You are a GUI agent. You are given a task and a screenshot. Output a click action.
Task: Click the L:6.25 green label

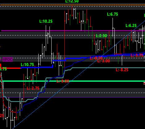(x=131, y=25)
